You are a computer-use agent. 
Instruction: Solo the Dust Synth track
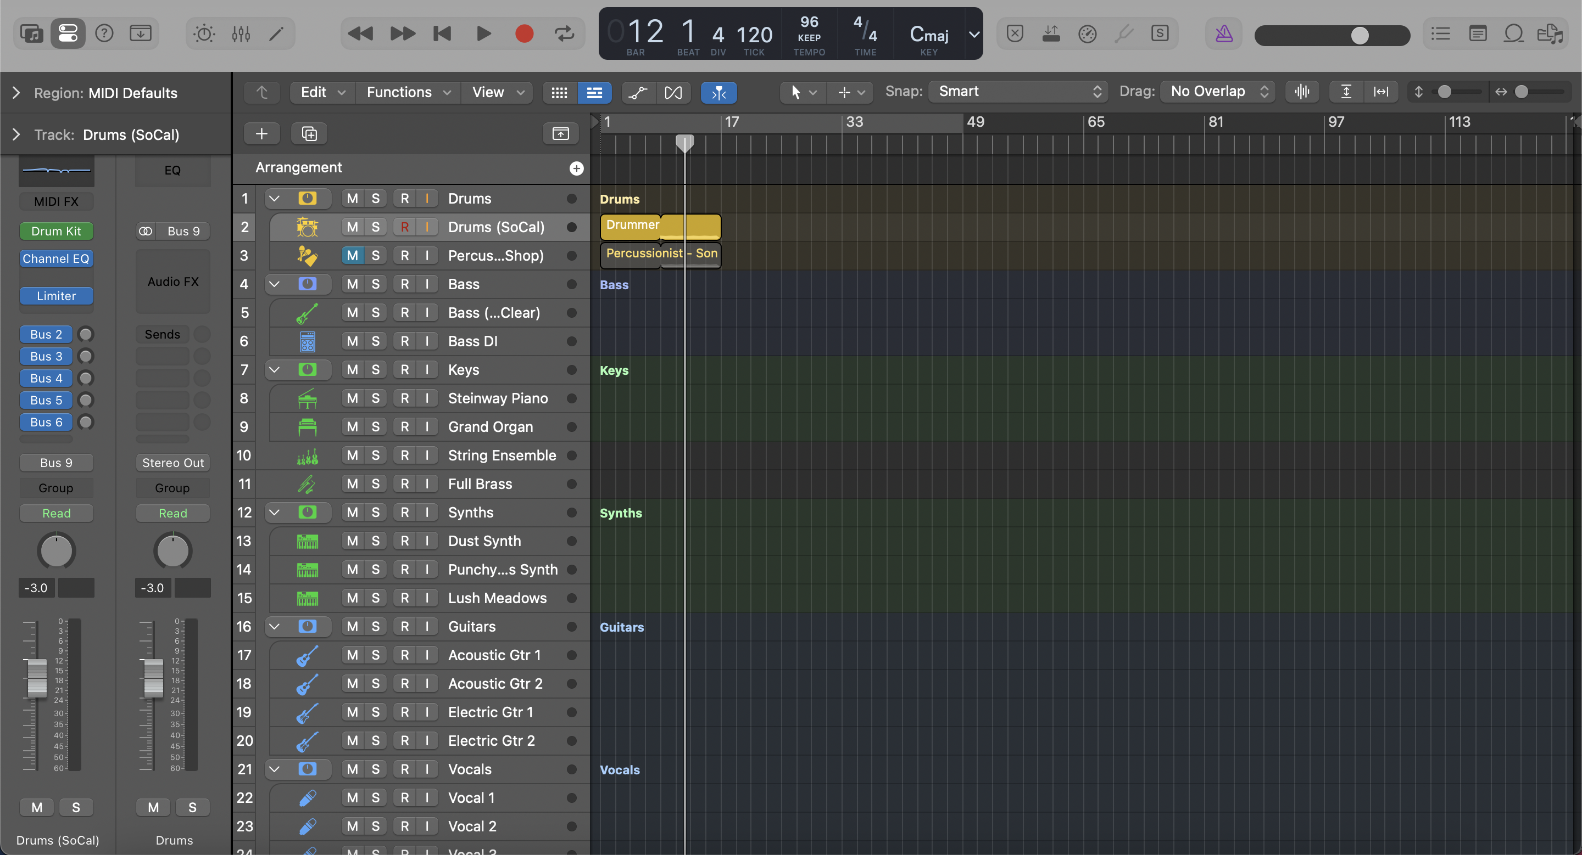[x=376, y=542]
